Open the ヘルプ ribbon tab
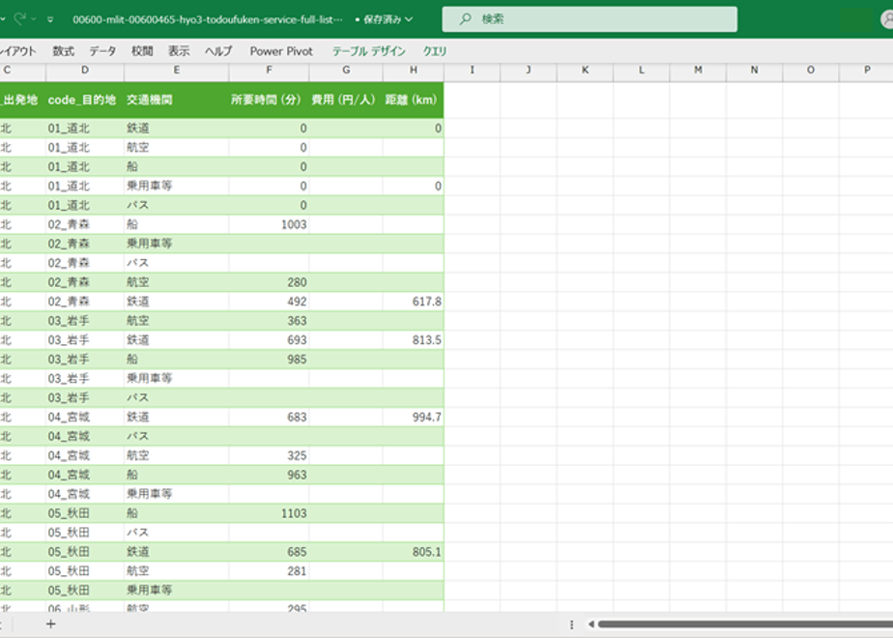 click(218, 51)
